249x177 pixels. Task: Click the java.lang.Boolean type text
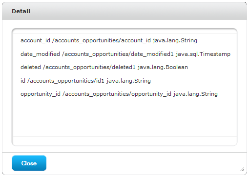point(163,67)
